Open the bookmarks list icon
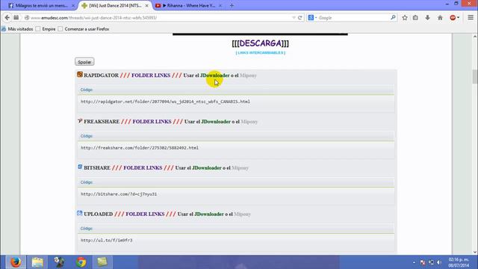 415,18
